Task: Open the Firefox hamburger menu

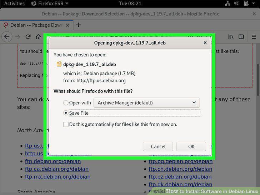Action: coord(254,37)
